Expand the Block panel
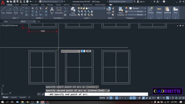The width and height of the screenshot is (185, 104). [111, 18]
